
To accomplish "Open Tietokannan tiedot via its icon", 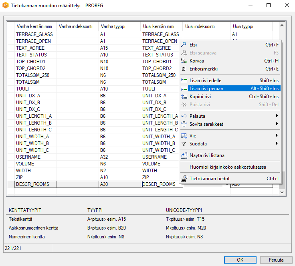I will pos(184,179).
